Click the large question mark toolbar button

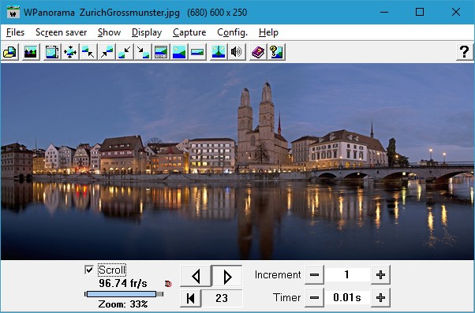tap(465, 52)
